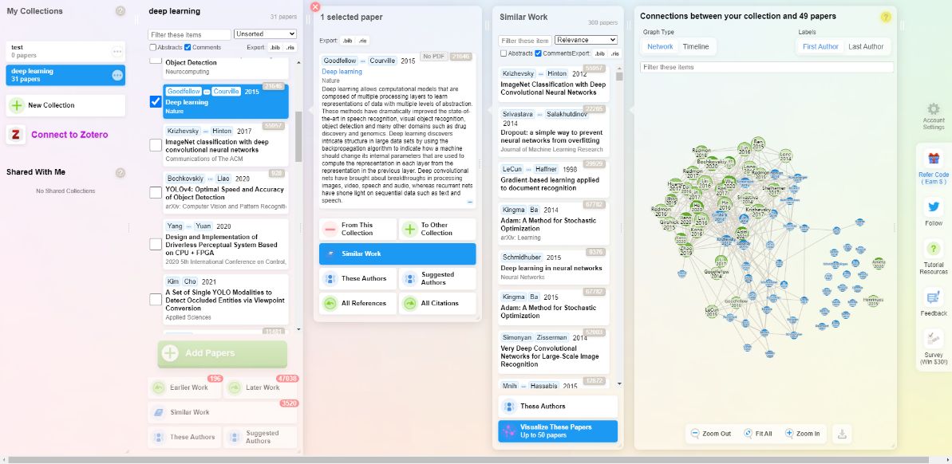Open the Relevance sort dropdown
This screenshot has width=952, height=464.
coord(586,40)
